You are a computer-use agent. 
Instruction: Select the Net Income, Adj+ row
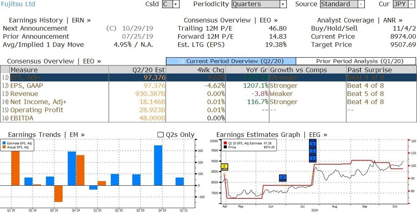tap(208, 102)
